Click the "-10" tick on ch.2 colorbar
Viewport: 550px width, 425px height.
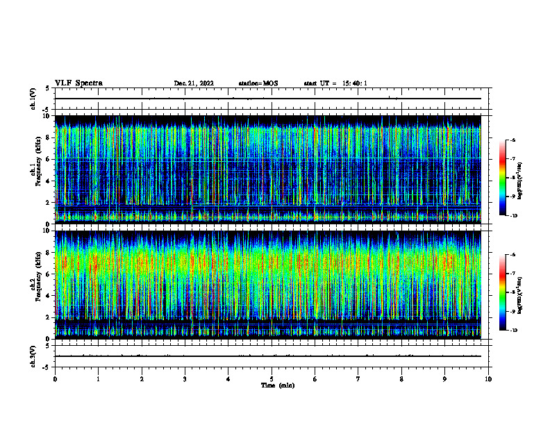[x=514, y=330]
